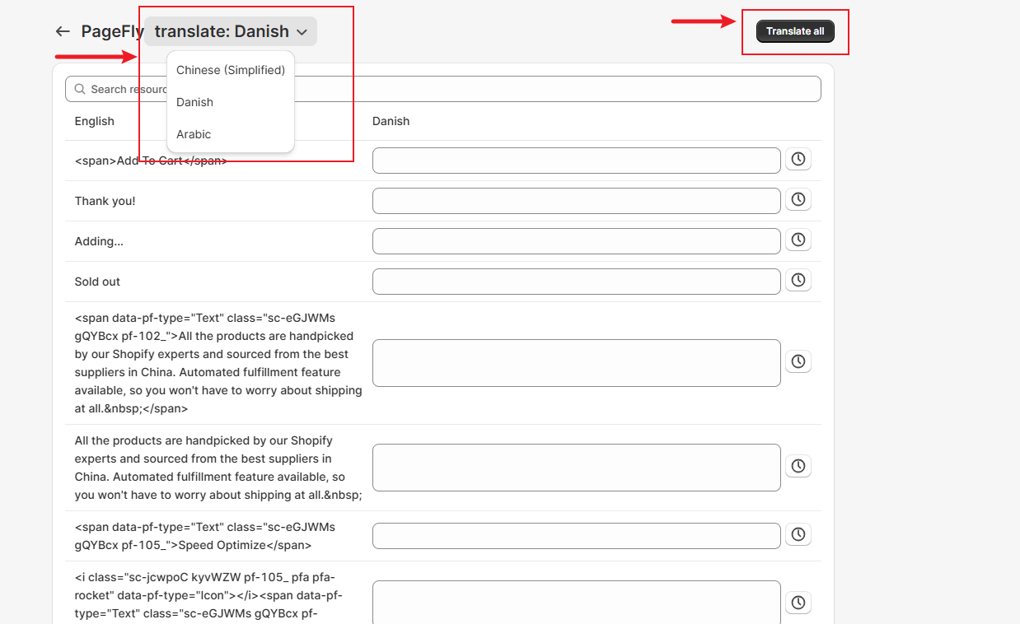Image resolution: width=1020 pixels, height=624 pixels.
Task: Click the translation textarea for the pfa-rocket row
Action: coord(577,603)
